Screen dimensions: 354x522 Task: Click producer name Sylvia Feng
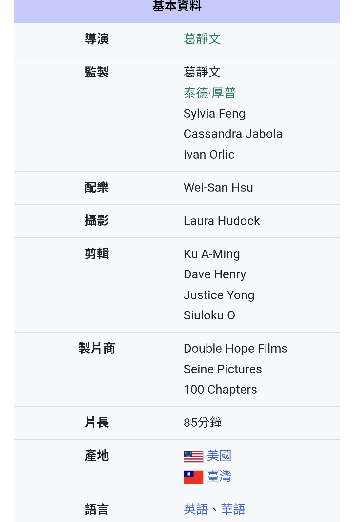tap(214, 114)
